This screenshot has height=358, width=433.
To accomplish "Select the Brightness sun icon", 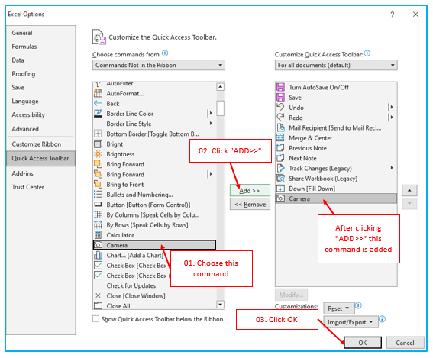I will point(98,154).
